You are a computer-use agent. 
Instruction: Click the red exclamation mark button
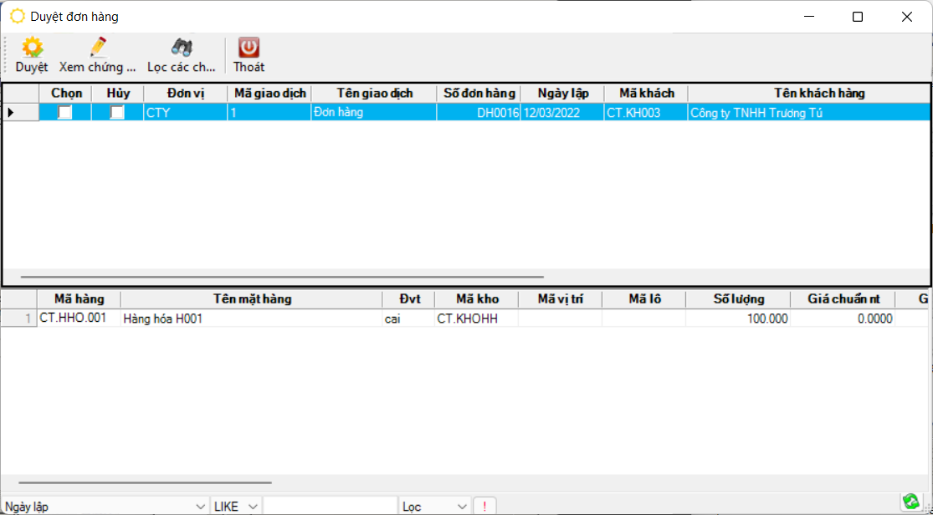[x=484, y=507]
